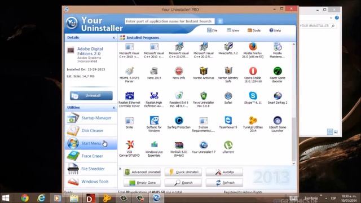The height and width of the screenshot is (203, 361).
Task: Click the Search button in bottom toolbar
Action: point(183,183)
